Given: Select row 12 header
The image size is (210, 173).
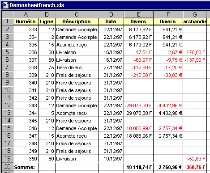Looking at the screenshot, I should tap(7, 105).
